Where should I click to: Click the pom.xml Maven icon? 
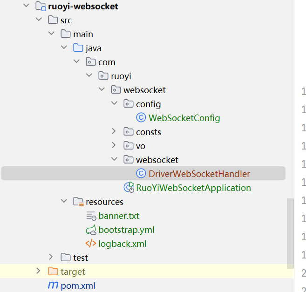point(53,285)
